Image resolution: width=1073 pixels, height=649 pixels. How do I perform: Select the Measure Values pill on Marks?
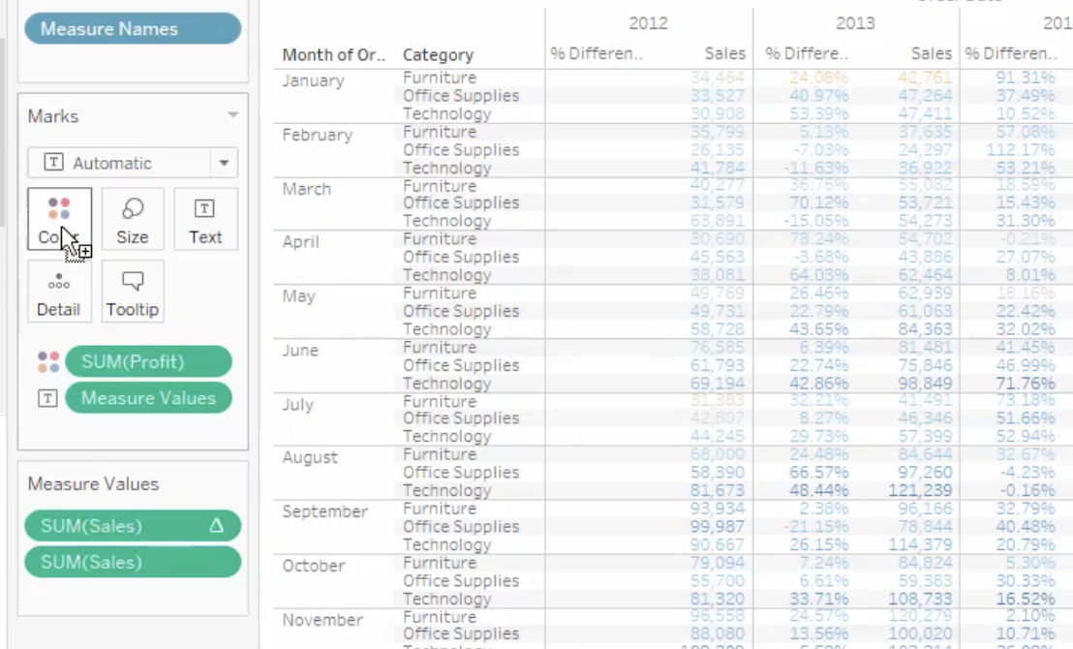(x=148, y=398)
